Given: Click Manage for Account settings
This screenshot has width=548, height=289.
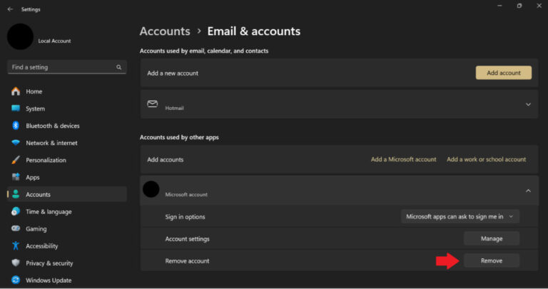Looking at the screenshot, I should [492, 238].
